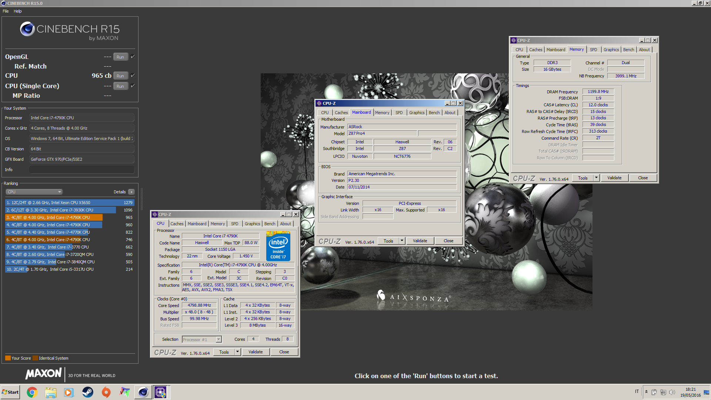Click the DRAM Frequency value 1199.8 MHz
711x400 pixels.
(598, 91)
